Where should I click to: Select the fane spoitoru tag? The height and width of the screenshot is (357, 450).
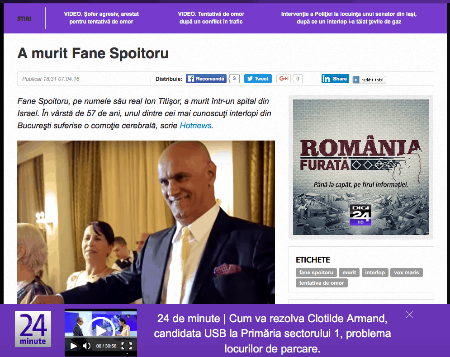(316, 272)
